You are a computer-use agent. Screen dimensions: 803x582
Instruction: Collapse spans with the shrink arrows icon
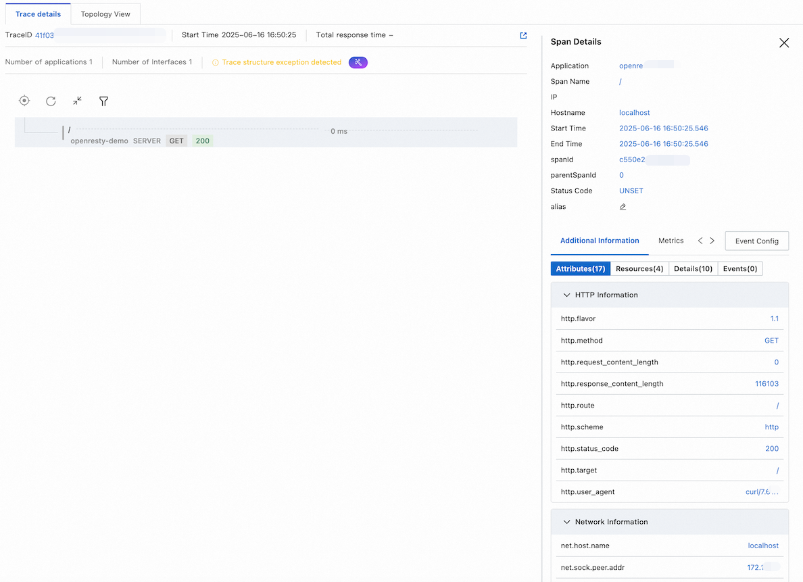(x=78, y=101)
